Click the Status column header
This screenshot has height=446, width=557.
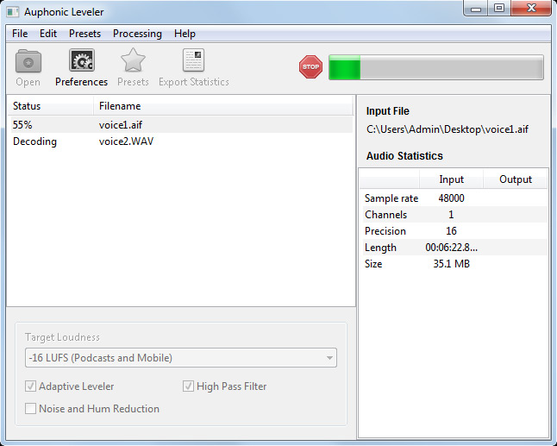pos(50,106)
